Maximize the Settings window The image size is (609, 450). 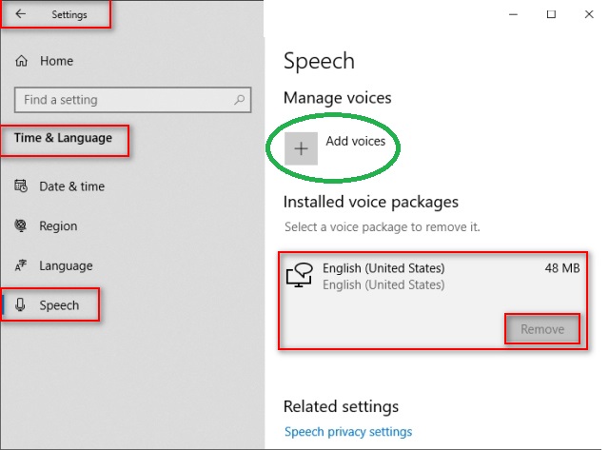pyautogui.click(x=551, y=14)
